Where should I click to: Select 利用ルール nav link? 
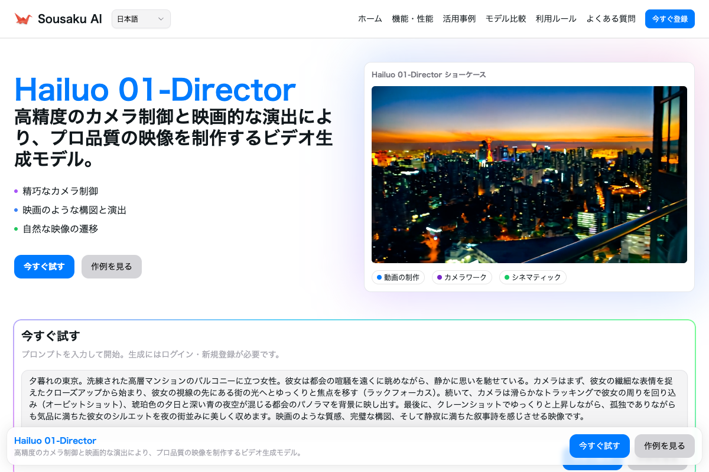[x=556, y=19]
